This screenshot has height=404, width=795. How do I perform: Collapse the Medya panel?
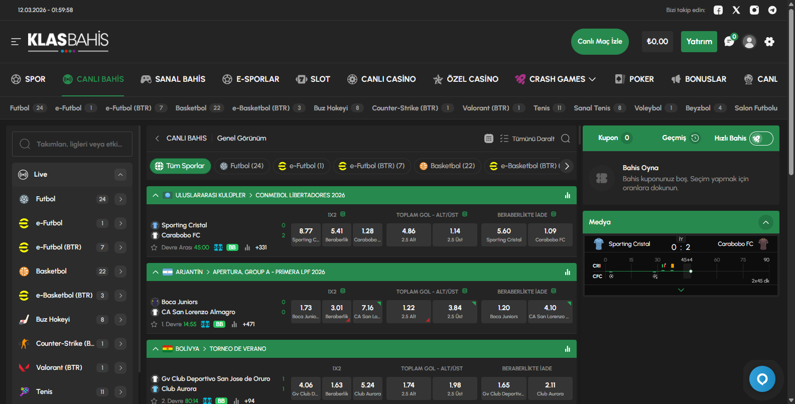point(766,222)
